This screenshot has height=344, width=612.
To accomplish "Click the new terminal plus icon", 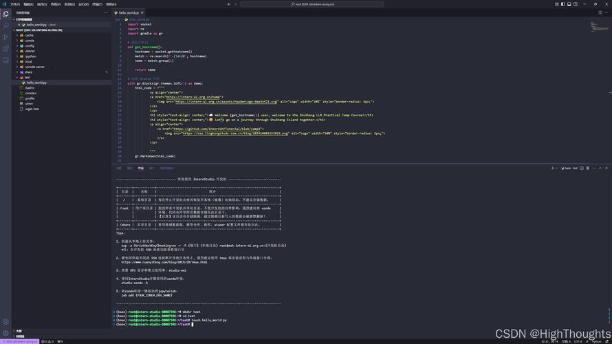I will point(552,168).
